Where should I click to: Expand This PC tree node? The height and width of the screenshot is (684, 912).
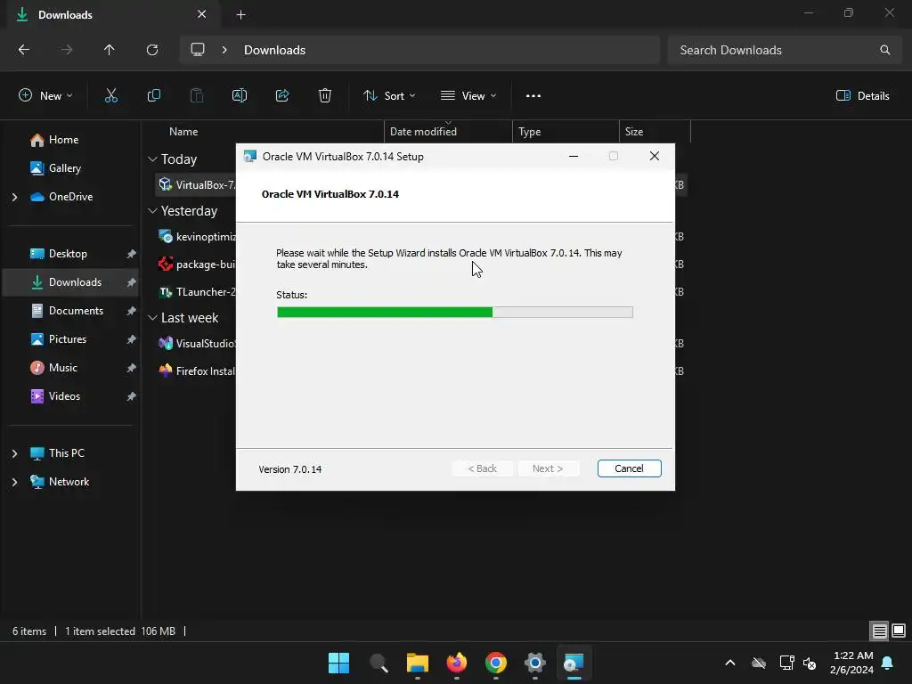pyautogui.click(x=14, y=453)
